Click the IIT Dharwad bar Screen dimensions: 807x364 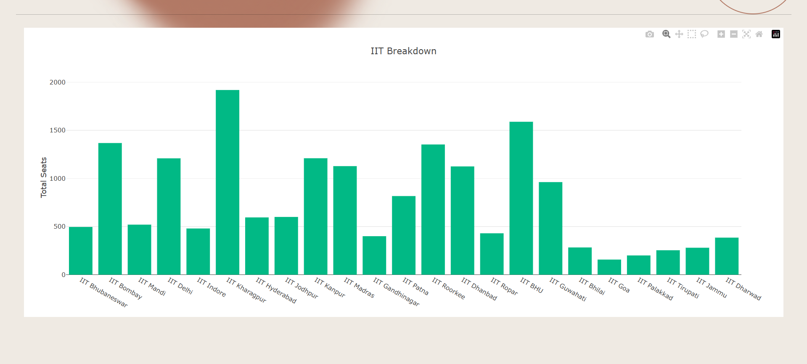pyautogui.click(x=727, y=256)
